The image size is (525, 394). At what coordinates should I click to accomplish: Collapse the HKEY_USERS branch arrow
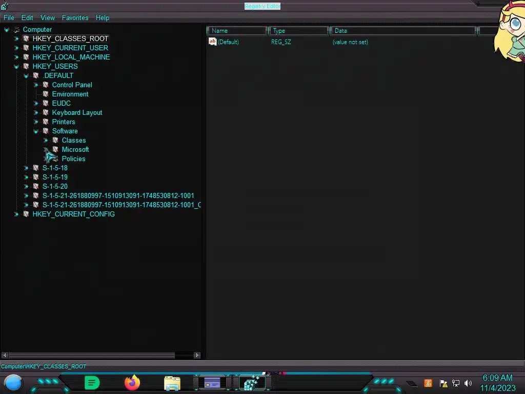click(16, 67)
